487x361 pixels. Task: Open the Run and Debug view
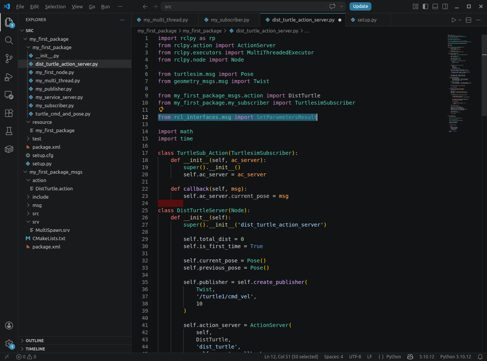tap(9, 77)
